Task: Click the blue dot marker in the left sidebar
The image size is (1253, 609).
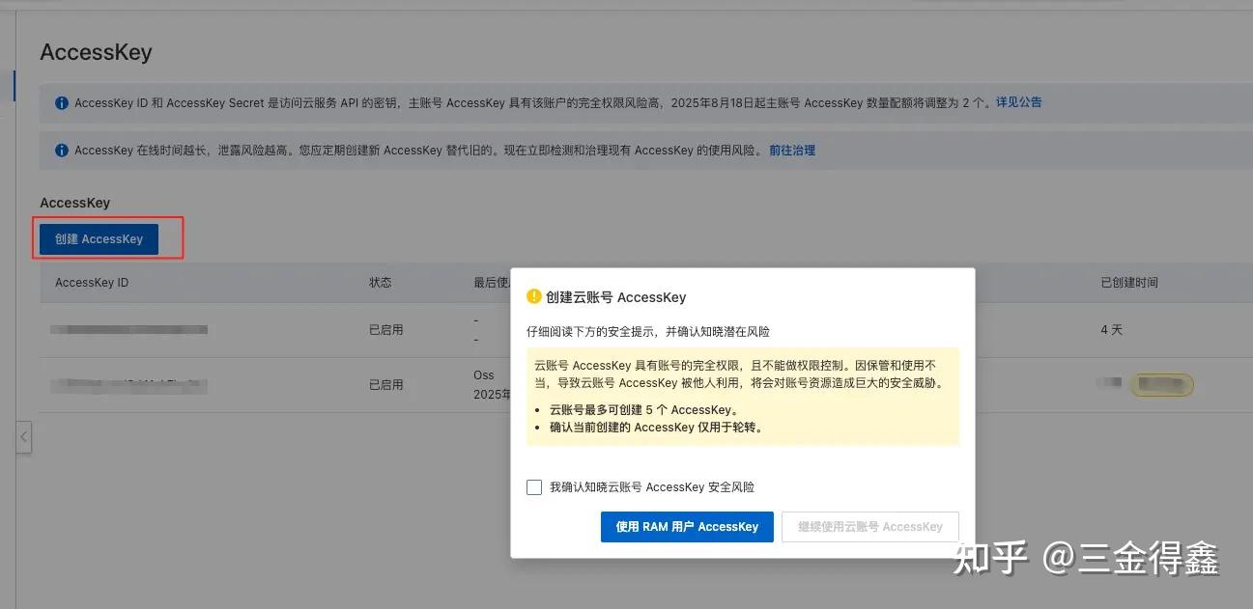Action: pyautogui.click(x=14, y=86)
